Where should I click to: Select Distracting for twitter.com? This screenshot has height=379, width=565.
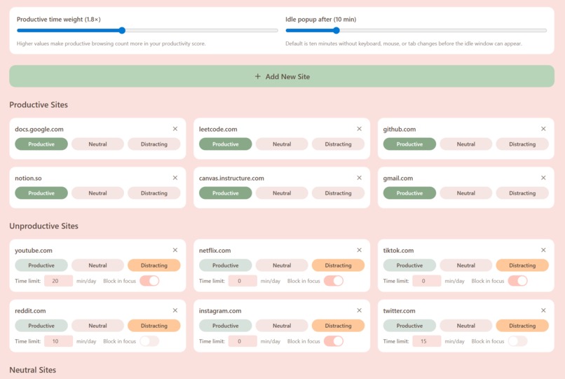pyautogui.click(x=522, y=326)
